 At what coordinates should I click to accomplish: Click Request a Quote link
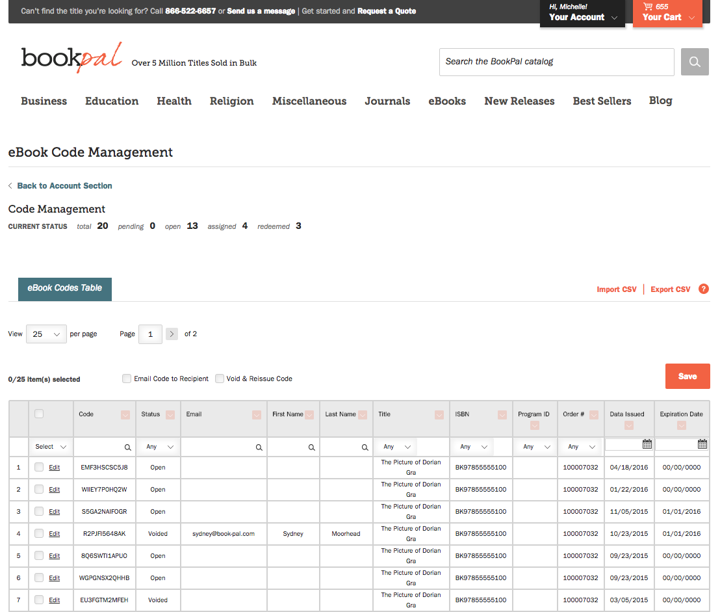pos(387,11)
